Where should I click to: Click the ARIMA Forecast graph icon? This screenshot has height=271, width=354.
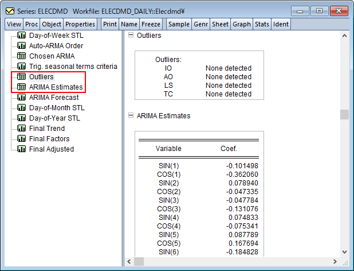21,97
